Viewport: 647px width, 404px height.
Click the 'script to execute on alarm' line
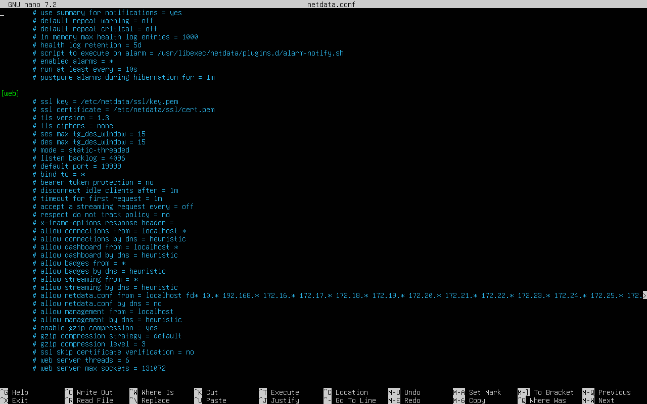pyautogui.click(x=188, y=53)
